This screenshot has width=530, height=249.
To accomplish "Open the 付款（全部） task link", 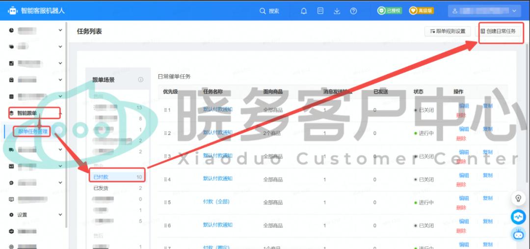I will coord(216,202).
